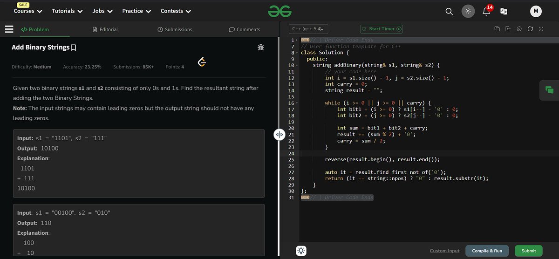This screenshot has height=259, width=559.
Task: Switch to the Editorial tab
Action: [x=105, y=29]
